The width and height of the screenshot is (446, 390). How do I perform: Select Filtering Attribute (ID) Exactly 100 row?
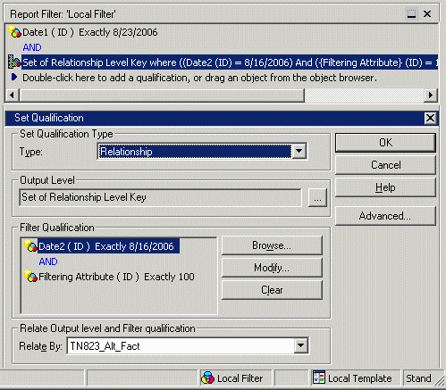pyautogui.click(x=116, y=277)
